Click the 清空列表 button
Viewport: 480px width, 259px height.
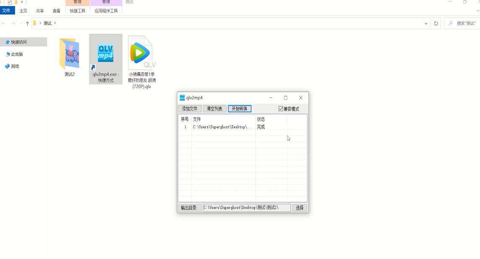pos(215,109)
